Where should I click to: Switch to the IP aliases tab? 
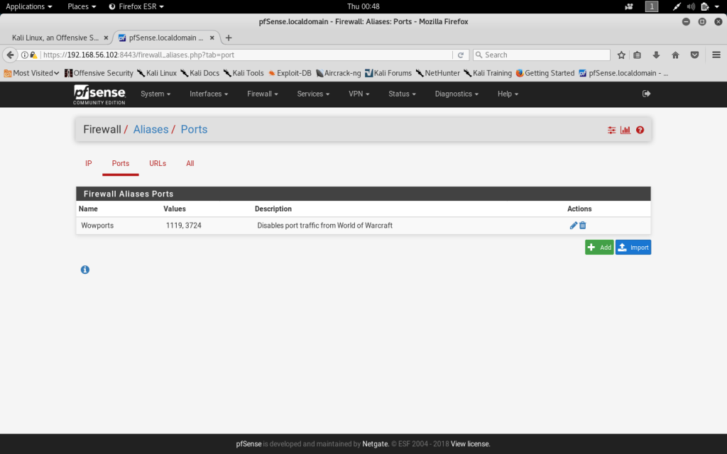[x=89, y=163]
